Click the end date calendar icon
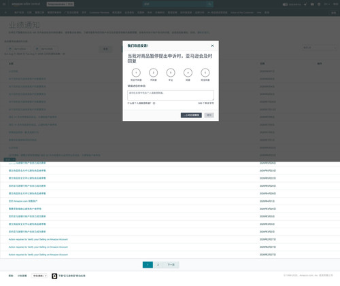 pyautogui.click(x=37, y=49)
